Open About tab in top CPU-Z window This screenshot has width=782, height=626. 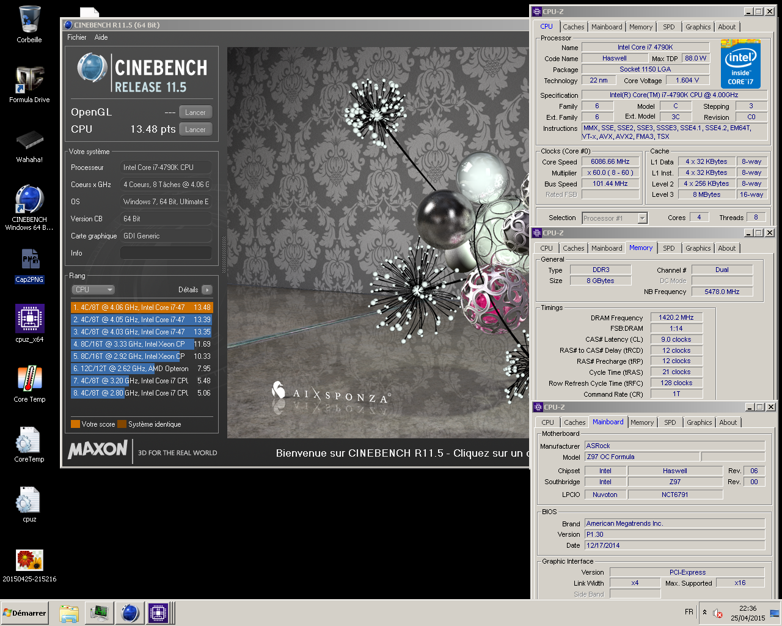727,27
